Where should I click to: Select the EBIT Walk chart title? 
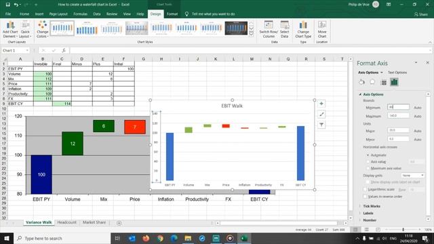(x=232, y=106)
